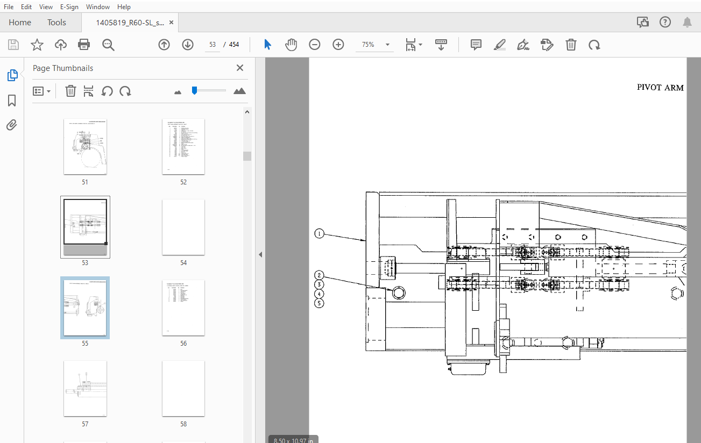The height and width of the screenshot is (443, 701).
Task: Enlarge thumbnail size large mountain icon
Action: pos(240,91)
